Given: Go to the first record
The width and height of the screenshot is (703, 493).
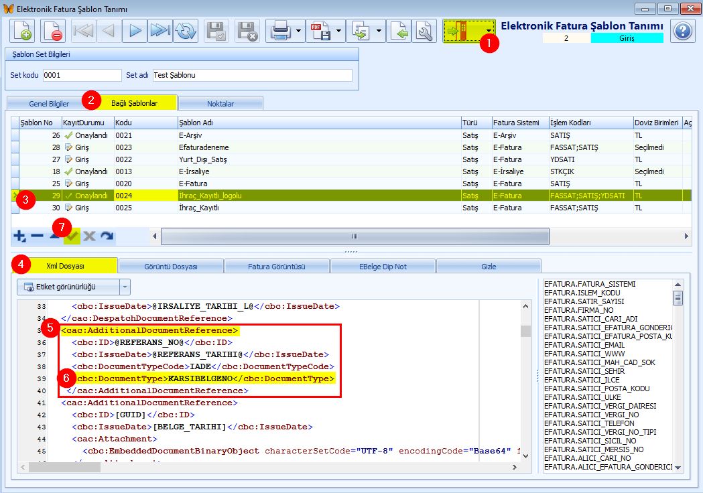Looking at the screenshot, I should point(83,31).
